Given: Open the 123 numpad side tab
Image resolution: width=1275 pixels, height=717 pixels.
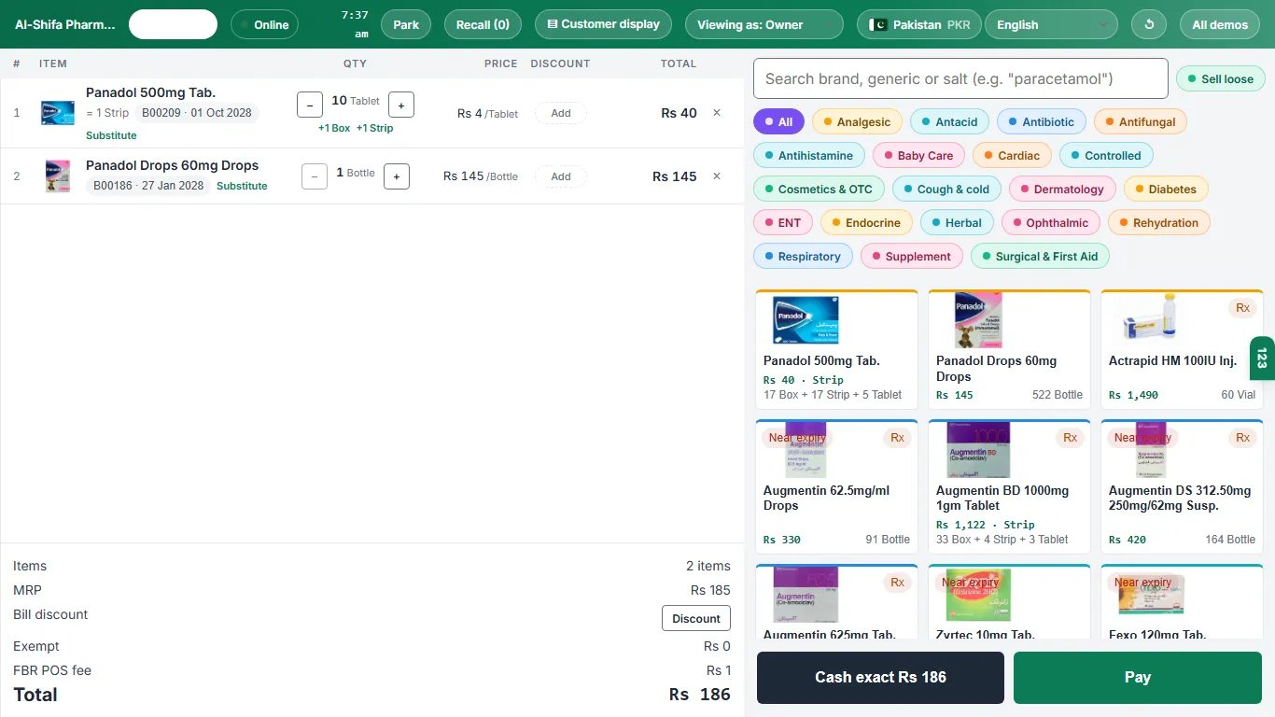Looking at the screenshot, I should [1262, 358].
